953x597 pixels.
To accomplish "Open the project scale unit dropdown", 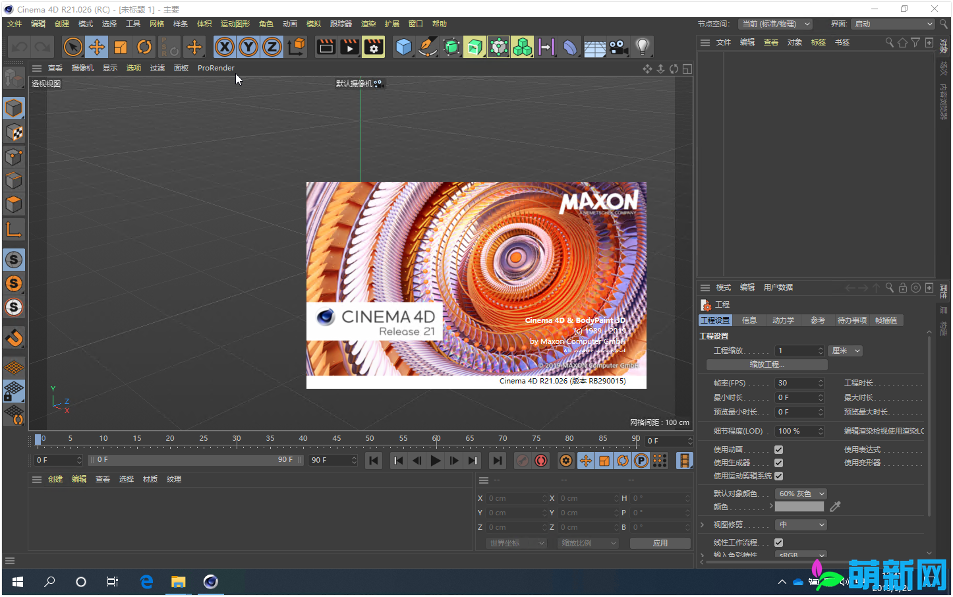I will click(x=846, y=351).
